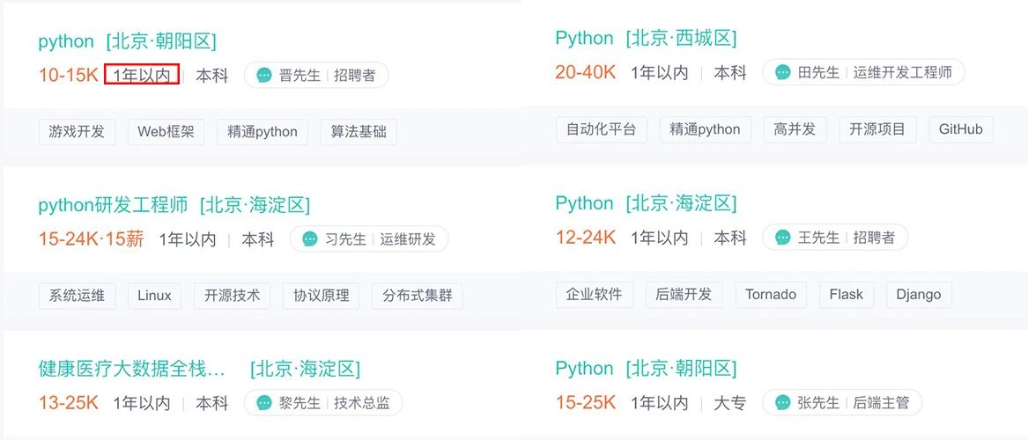Open the Python 北京·朝阳区 15-25K job title
The height and width of the screenshot is (440, 1028).
(x=646, y=369)
